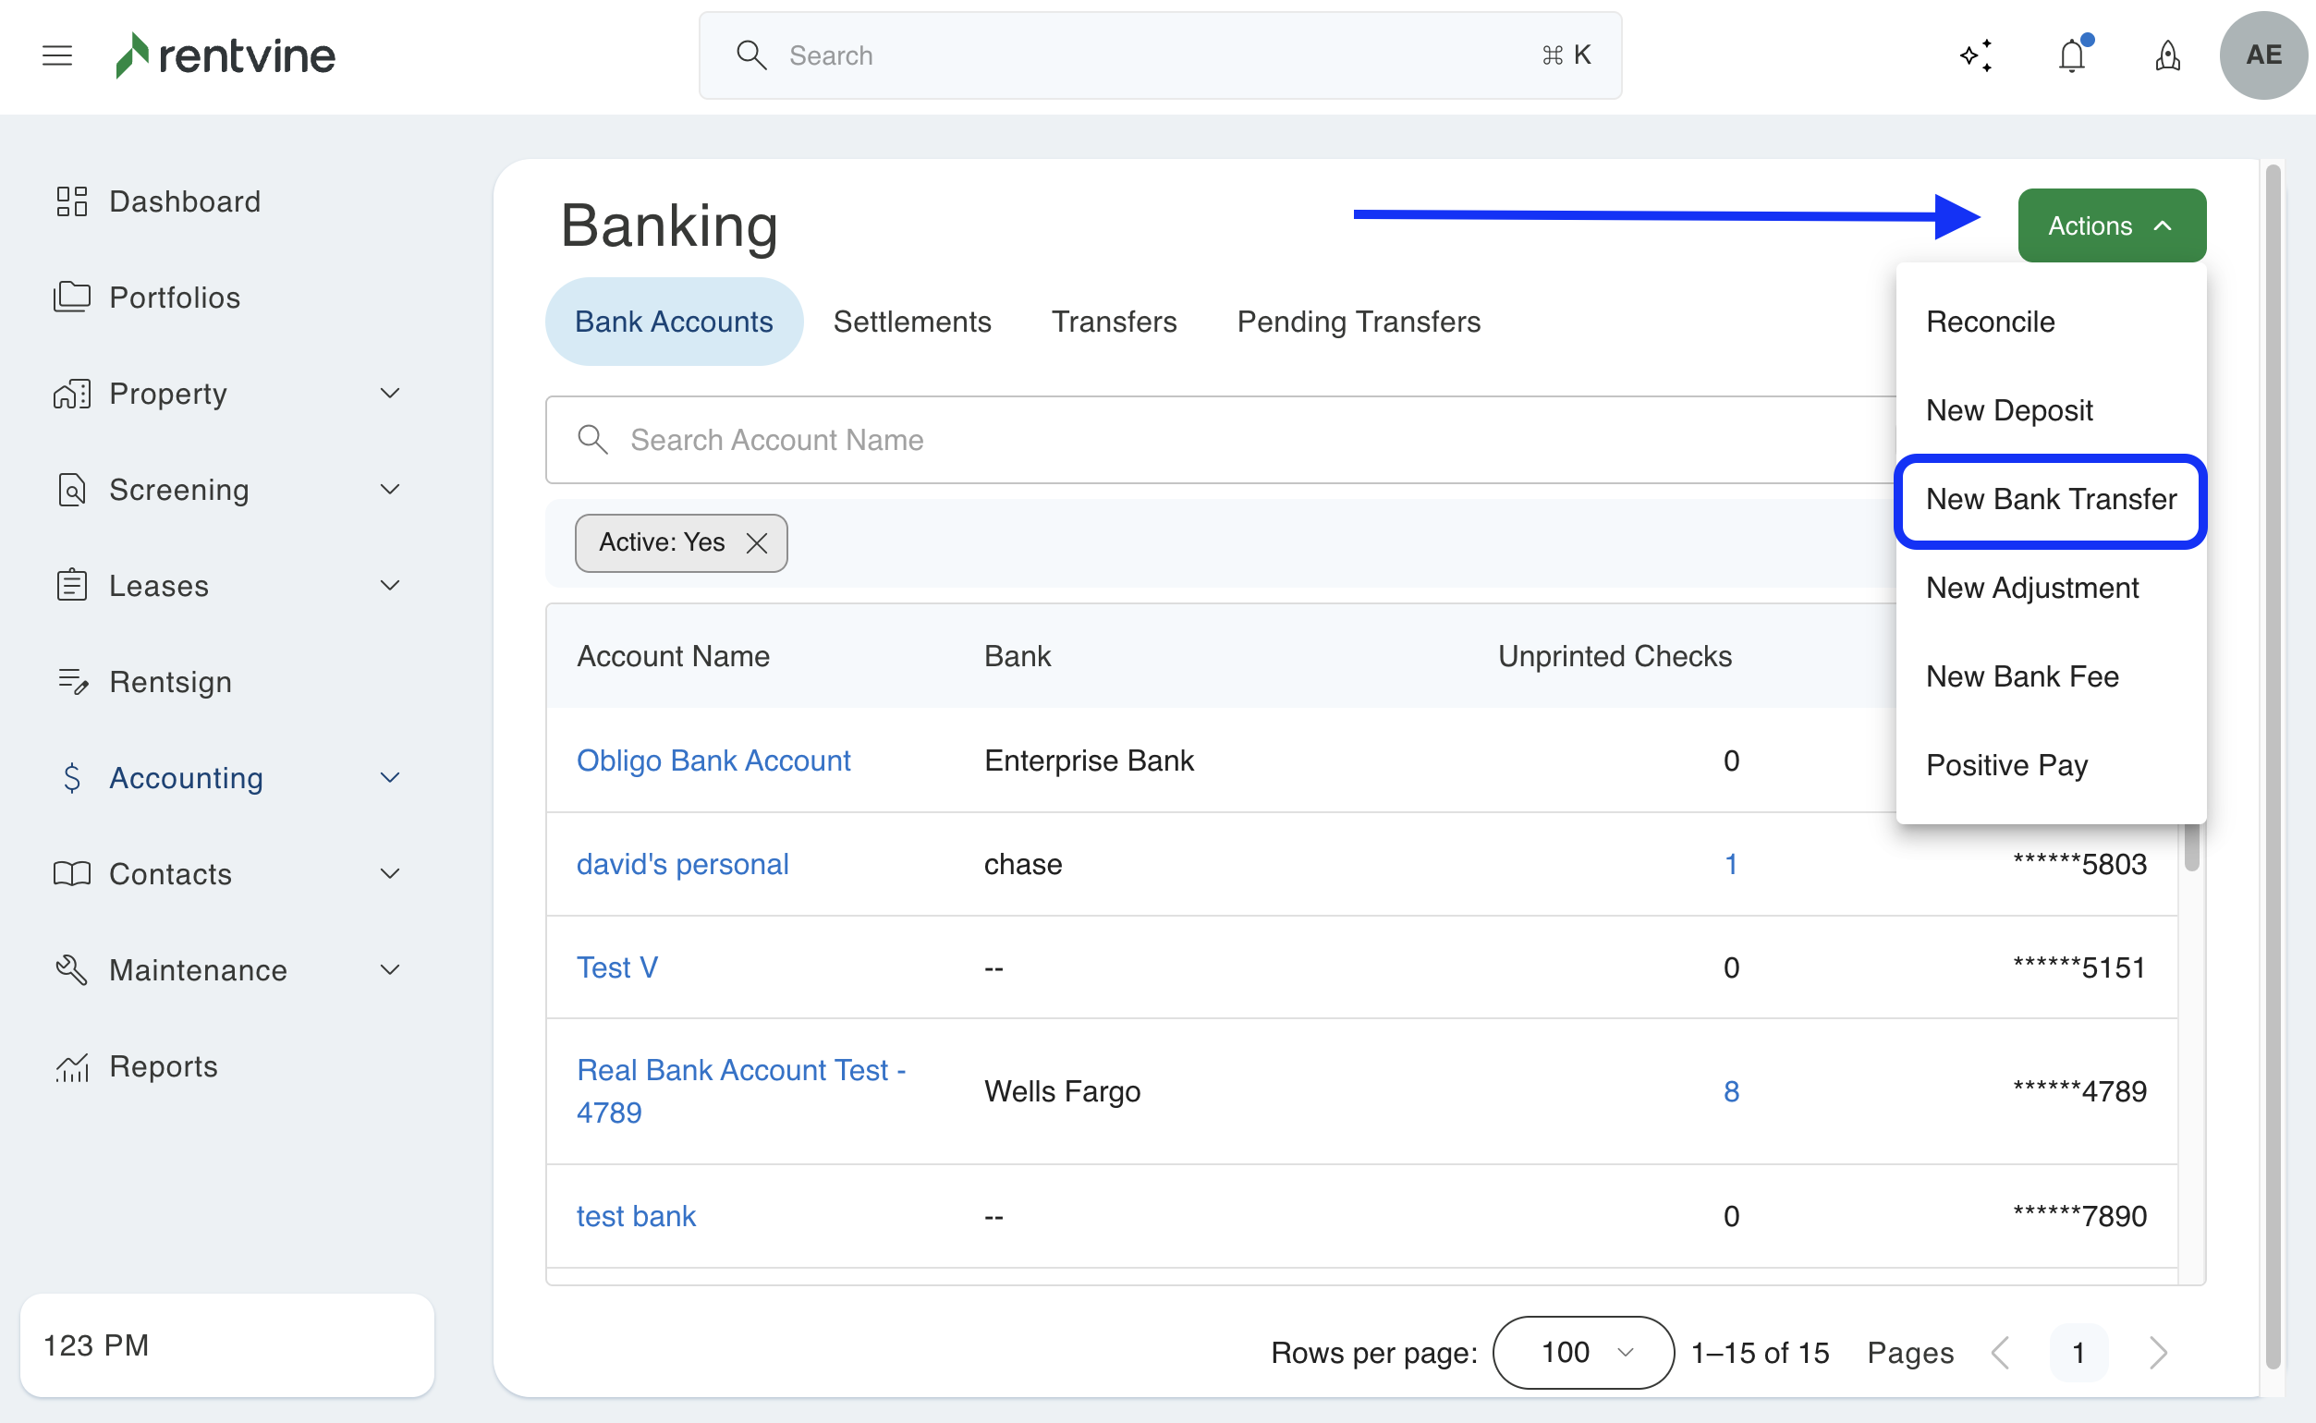The width and height of the screenshot is (2316, 1423).
Task: Open david's personal account link
Action: tap(682, 864)
